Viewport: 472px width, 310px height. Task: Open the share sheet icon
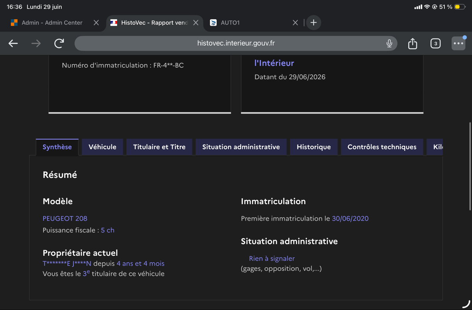pos(412,43)
